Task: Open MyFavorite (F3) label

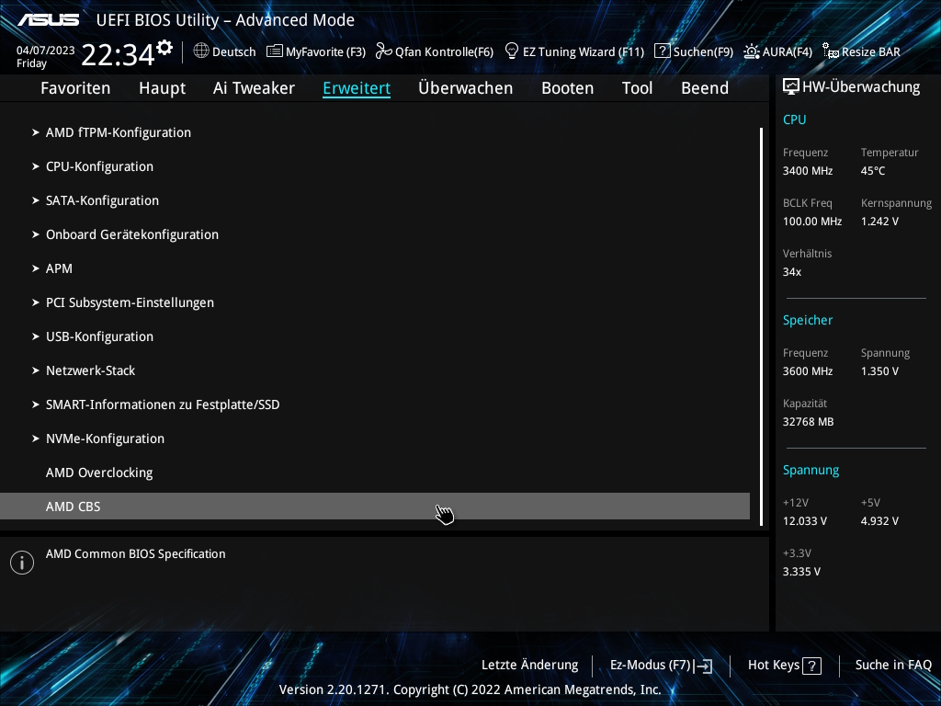Action: pyautogui.click(x=326, y=52)
